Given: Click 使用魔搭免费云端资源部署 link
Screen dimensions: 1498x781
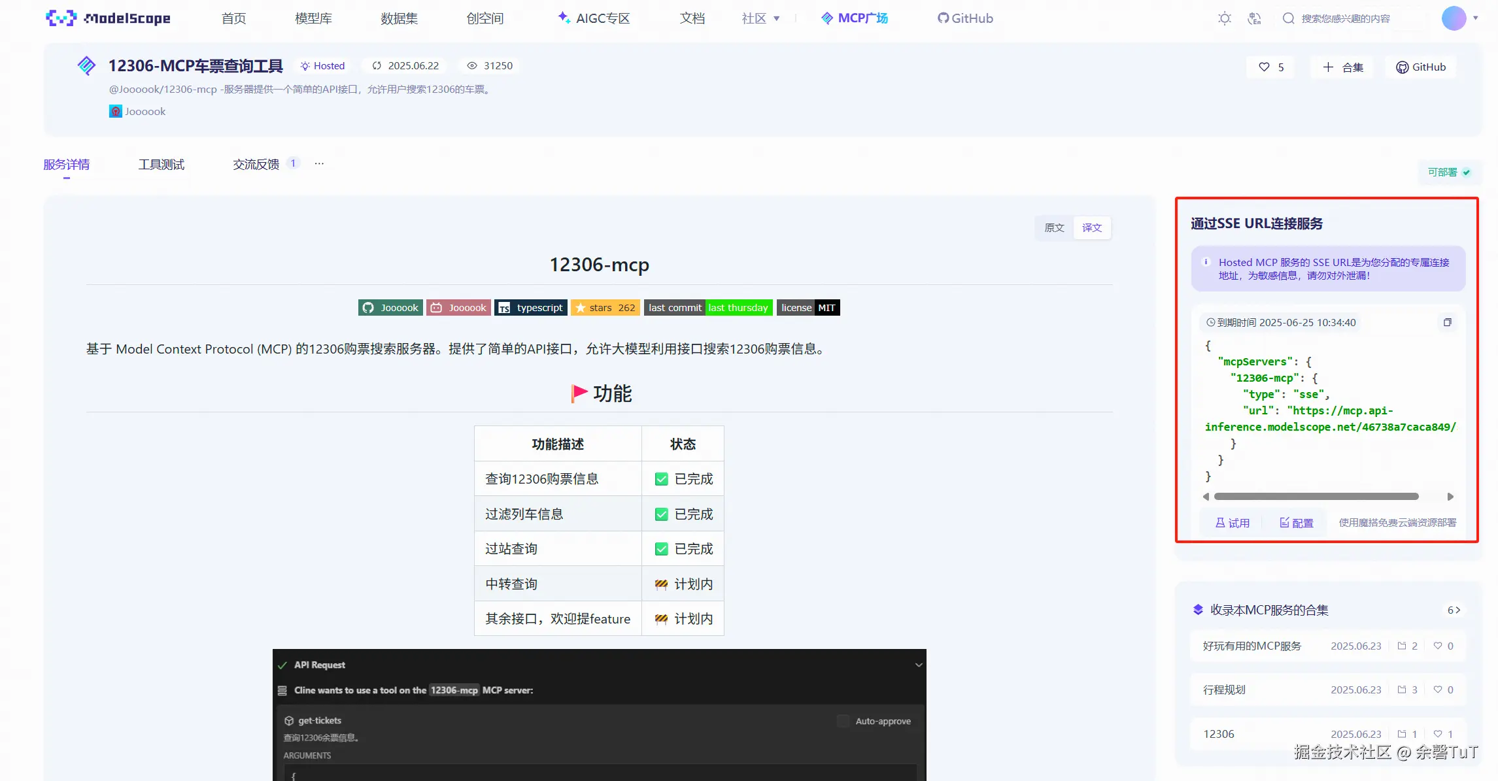Looking at the screenshot, I should coord(1397,523).
